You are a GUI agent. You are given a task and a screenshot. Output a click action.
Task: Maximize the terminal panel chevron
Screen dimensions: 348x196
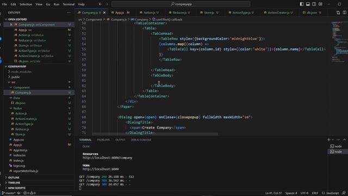coord(344,140)
